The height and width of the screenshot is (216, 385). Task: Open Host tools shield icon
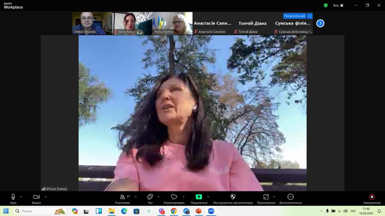coord(233,197)
